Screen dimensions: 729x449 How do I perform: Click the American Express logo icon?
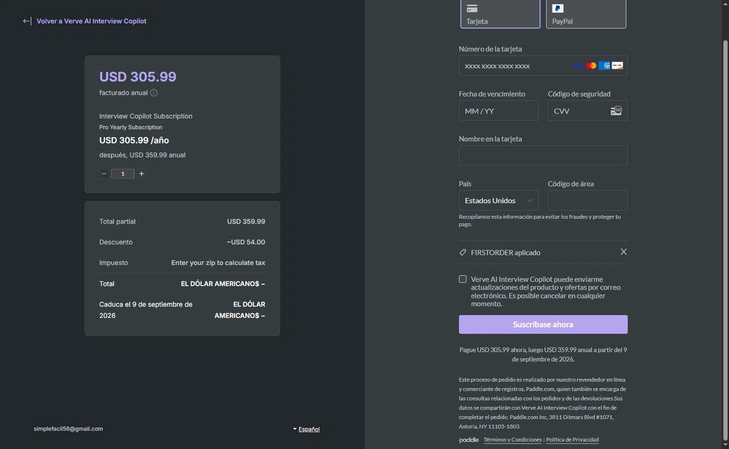[604, 66]
